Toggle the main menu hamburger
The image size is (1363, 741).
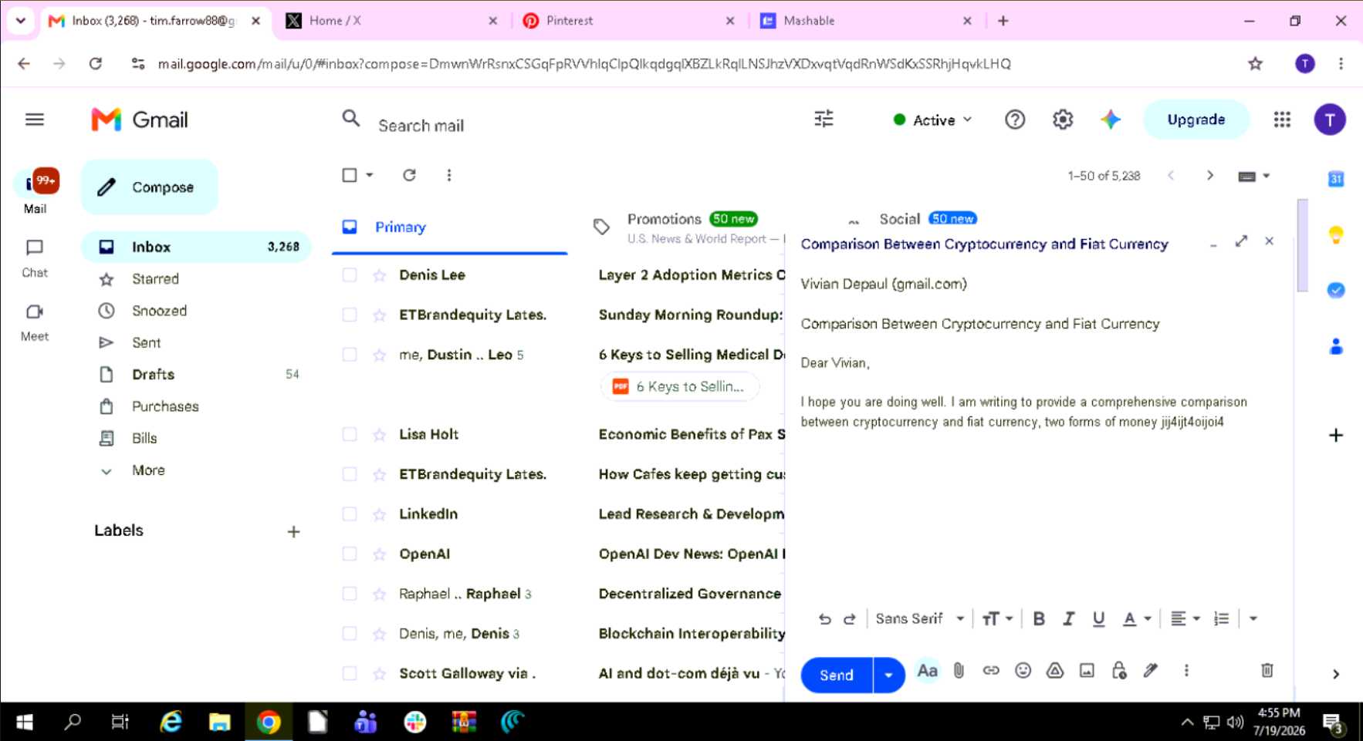pyautogui.click(x=35, y=120)
